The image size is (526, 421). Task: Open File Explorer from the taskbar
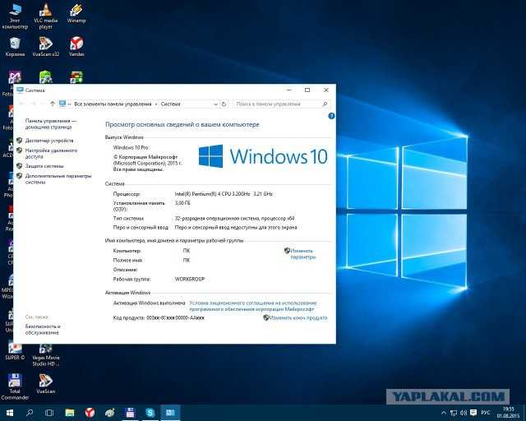(x=70, y=413)
